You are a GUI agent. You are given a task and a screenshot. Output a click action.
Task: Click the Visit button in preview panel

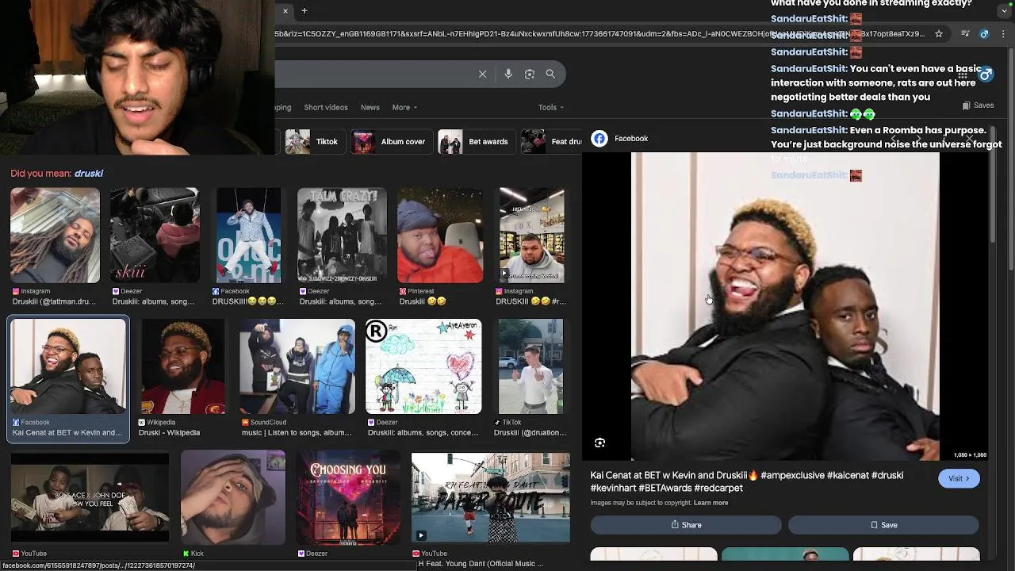959,478
